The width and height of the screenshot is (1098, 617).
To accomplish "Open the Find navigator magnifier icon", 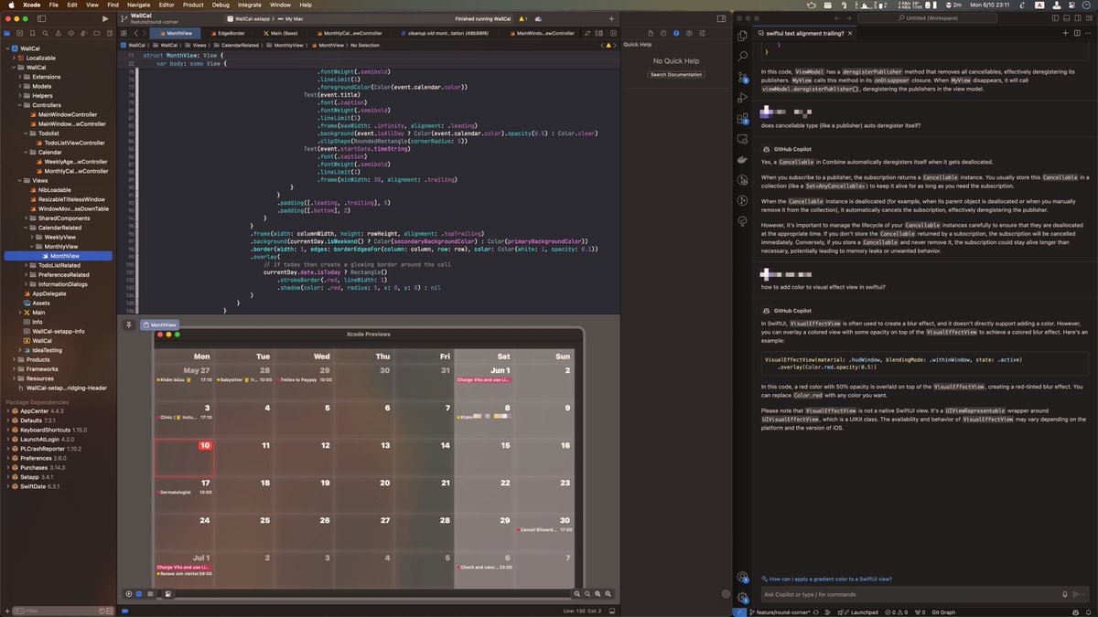I will (x=44, y=34).
